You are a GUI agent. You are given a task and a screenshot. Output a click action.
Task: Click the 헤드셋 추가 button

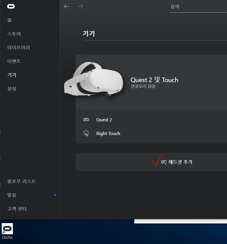coord(151,162)
